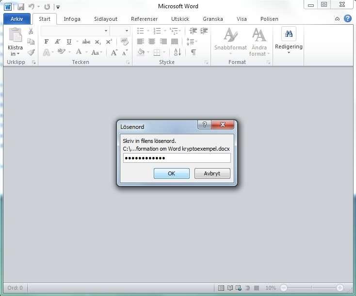The height and width of the screenshot is (296, 356).
Task: Switch to the Visa tab
Action: point(242,19)
